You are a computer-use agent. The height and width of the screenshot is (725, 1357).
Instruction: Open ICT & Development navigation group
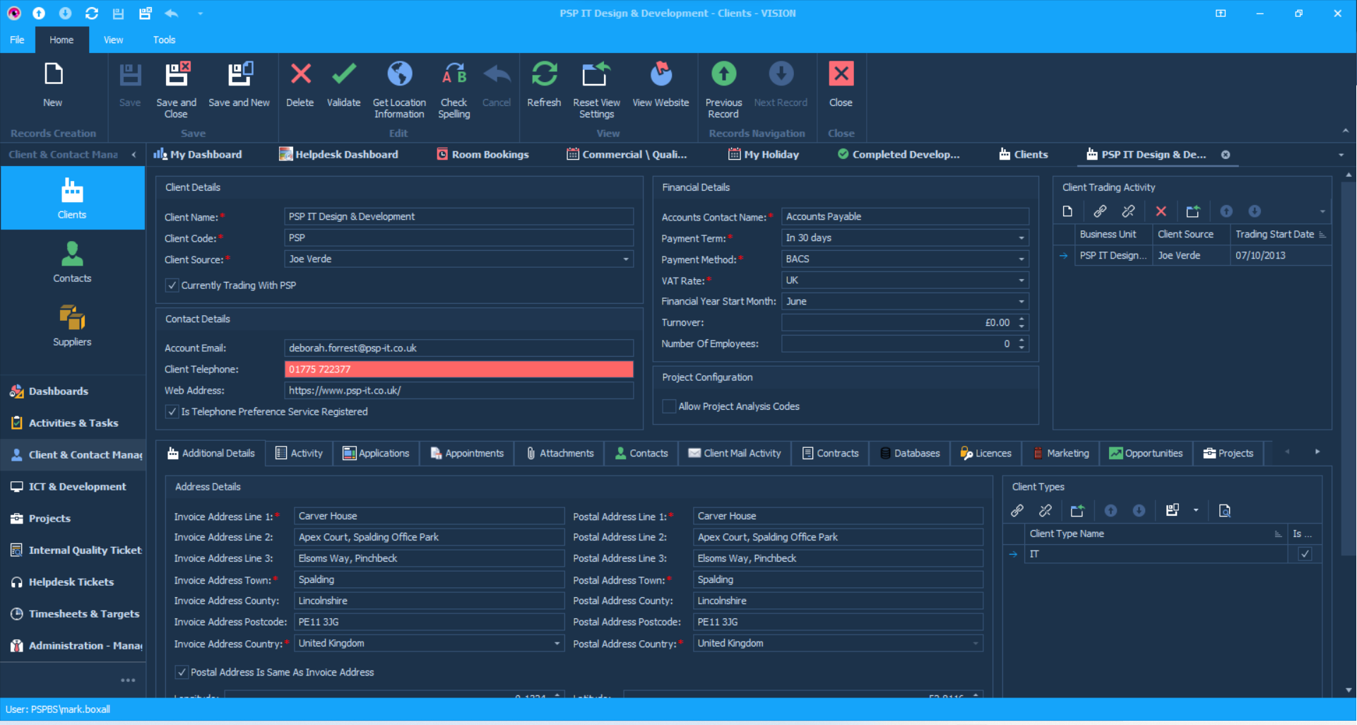pos(72,486)
